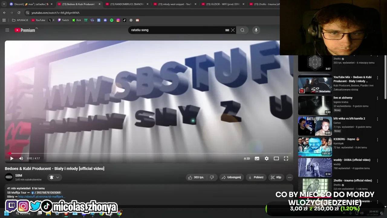This screenshot has height=218, width=387.
Task: Open the APLIKACJE bookmarks folder
Action: pos(20,20)
